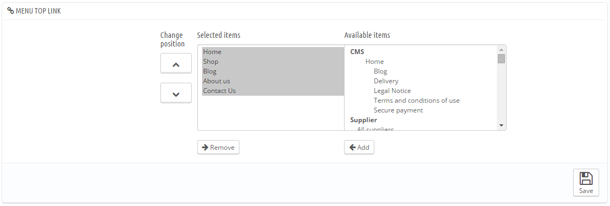Click the Save floppy disk icon
Viewport: 610px width, 206px height.
tap(586, 178)
